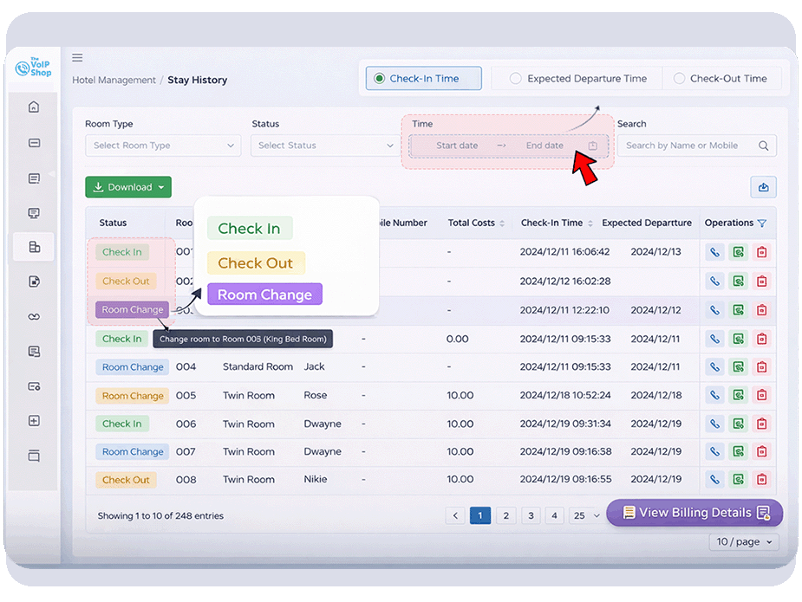
Task: Open the Select Room Type dropdown
Action: point(163,146)
